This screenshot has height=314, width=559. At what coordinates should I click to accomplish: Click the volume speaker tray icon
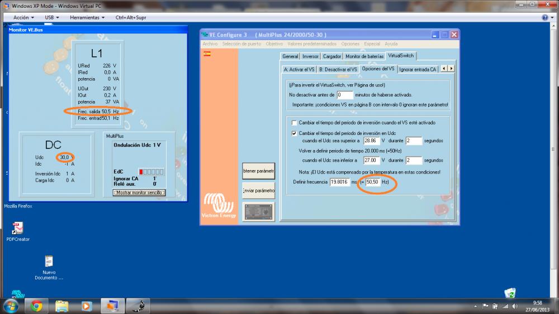[515, 306]
